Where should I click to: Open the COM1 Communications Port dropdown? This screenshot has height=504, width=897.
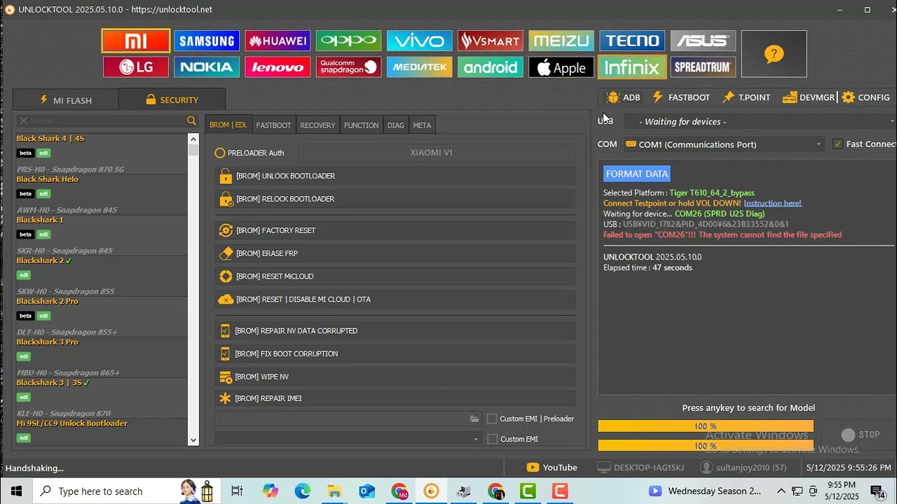click(x=724, y=144)
